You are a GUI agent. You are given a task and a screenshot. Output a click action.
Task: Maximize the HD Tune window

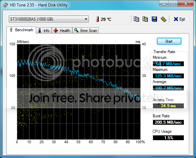[x=173, y=4]
